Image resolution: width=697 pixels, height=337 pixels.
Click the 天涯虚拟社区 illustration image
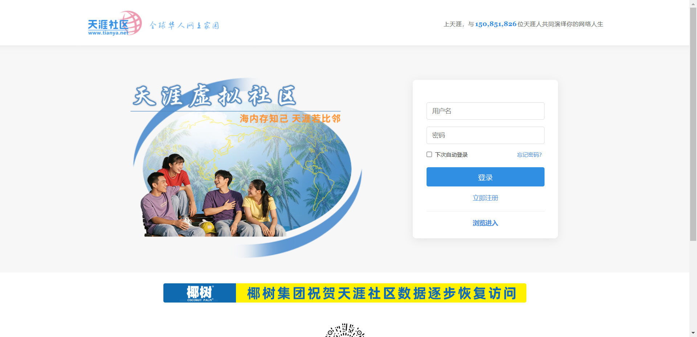click(x=246, y=168)
